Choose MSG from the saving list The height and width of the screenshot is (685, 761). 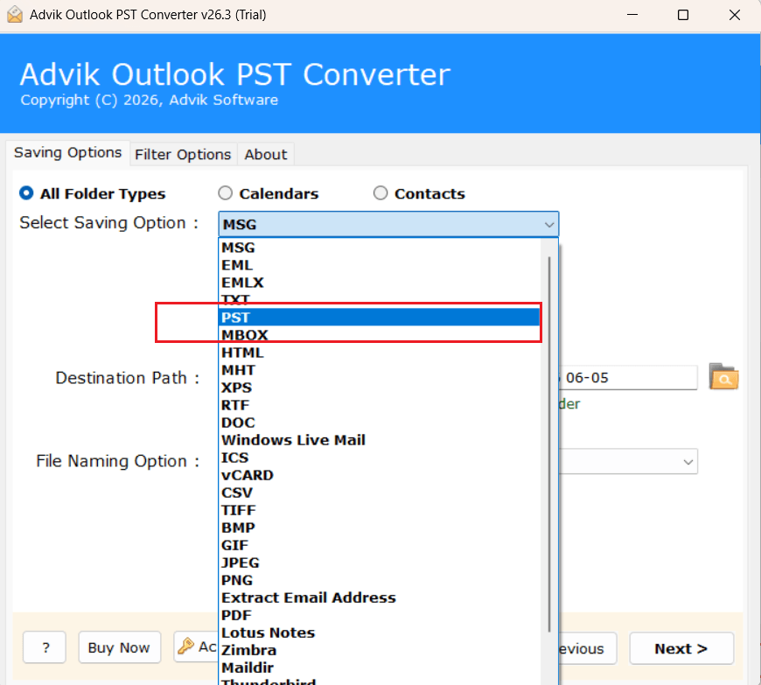click(380, 248)
